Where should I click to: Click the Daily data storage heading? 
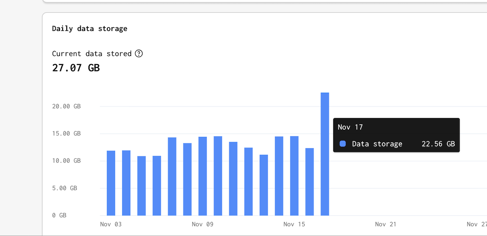pos(90,28)
